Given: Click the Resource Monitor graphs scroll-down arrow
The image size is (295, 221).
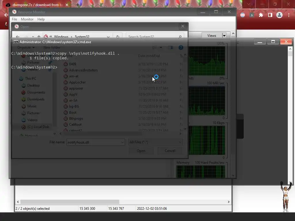Looking at the screenshot, I should point(233,175).
